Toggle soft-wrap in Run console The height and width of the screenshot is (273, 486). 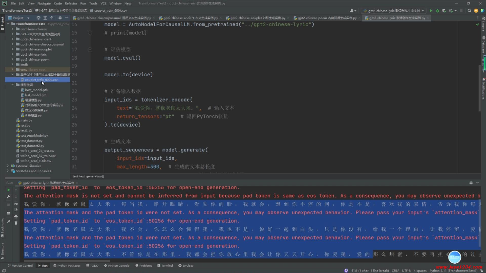[16, 203]
